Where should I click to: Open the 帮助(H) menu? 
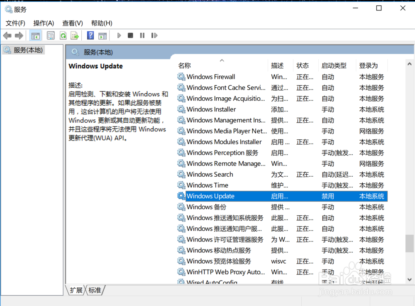[x=102, y=23]
